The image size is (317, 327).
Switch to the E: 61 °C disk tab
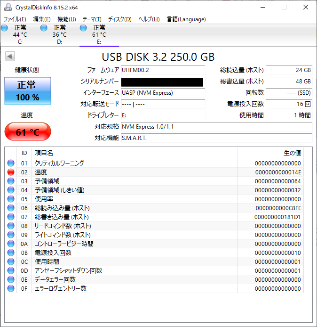(99, 34)
